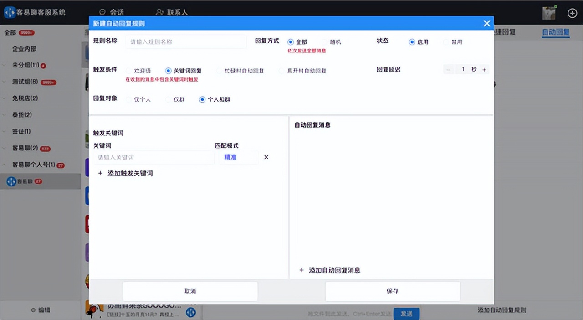Open the 精准 match mode dropdown
Screen dimensions: 583x320
point(238,157)
